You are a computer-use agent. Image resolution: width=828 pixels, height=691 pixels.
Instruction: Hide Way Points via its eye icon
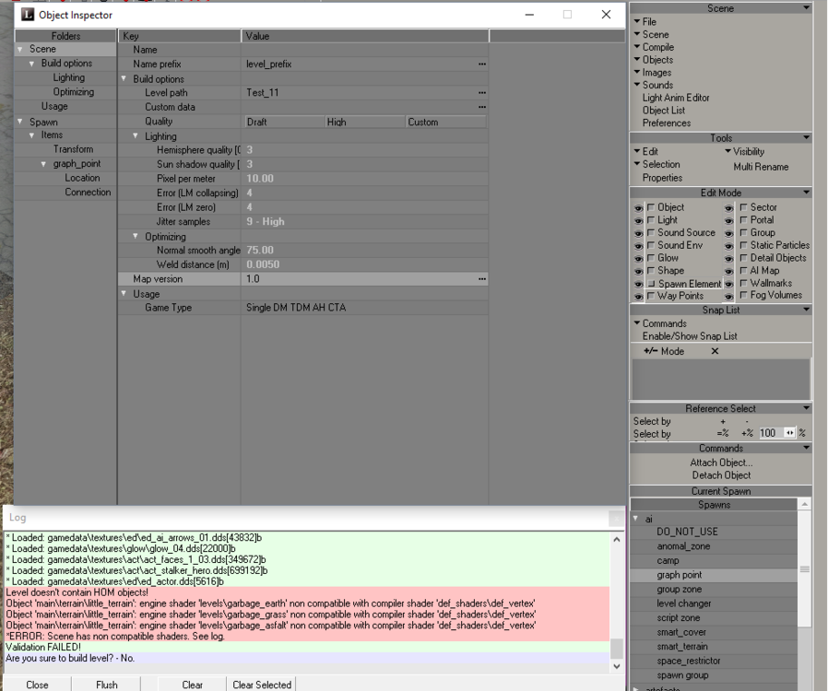[638, 297]
